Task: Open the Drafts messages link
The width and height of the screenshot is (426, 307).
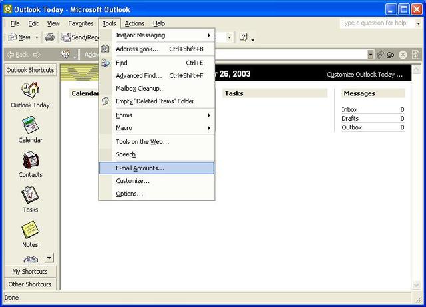Action: coord(350,119)
